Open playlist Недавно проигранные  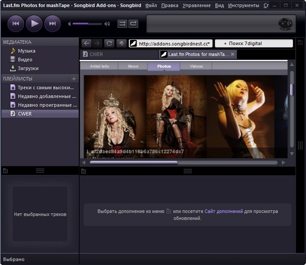pyautogui.click(x=40, y=105)
